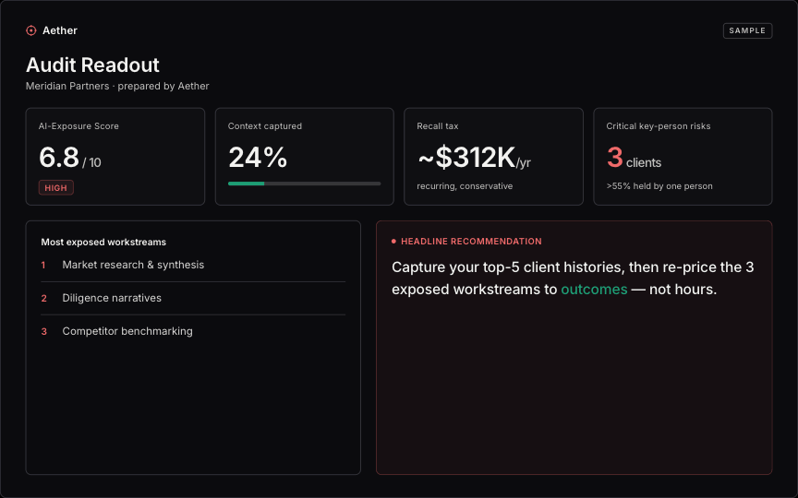
Task: Select the Diligence narratives row
Action: pyautogui.click(x=193, y=298)
